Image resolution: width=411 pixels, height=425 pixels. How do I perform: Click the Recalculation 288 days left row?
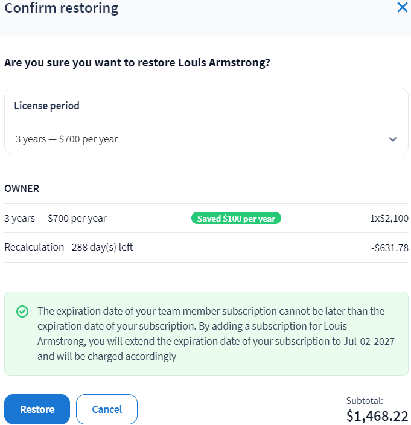(69, 248)
